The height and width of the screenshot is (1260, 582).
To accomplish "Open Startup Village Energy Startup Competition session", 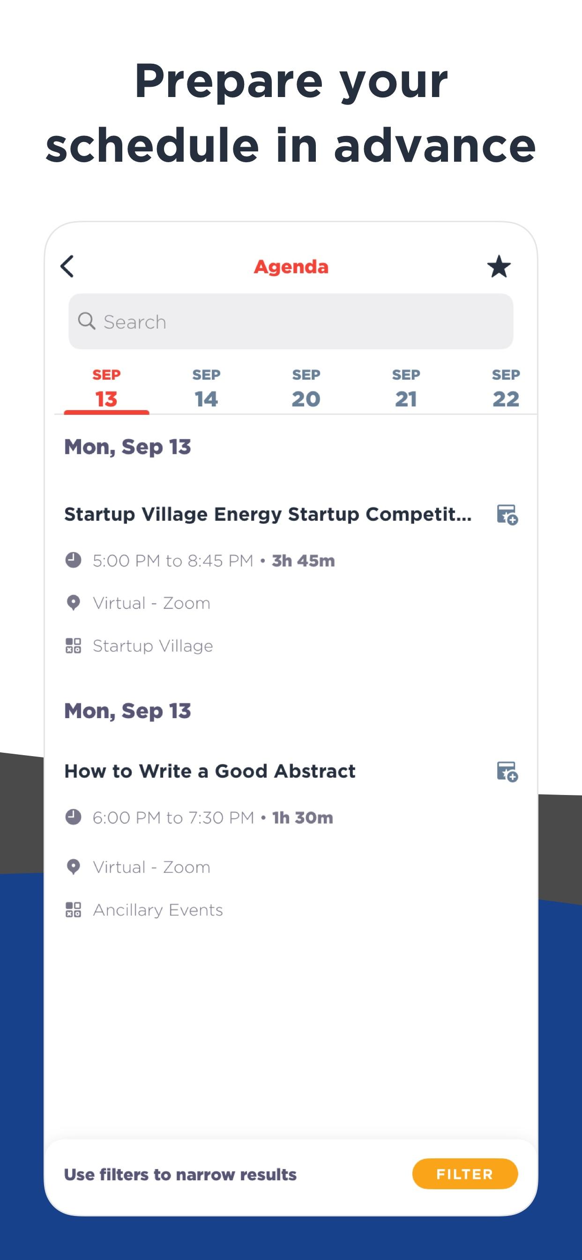I will pos(268,515).
